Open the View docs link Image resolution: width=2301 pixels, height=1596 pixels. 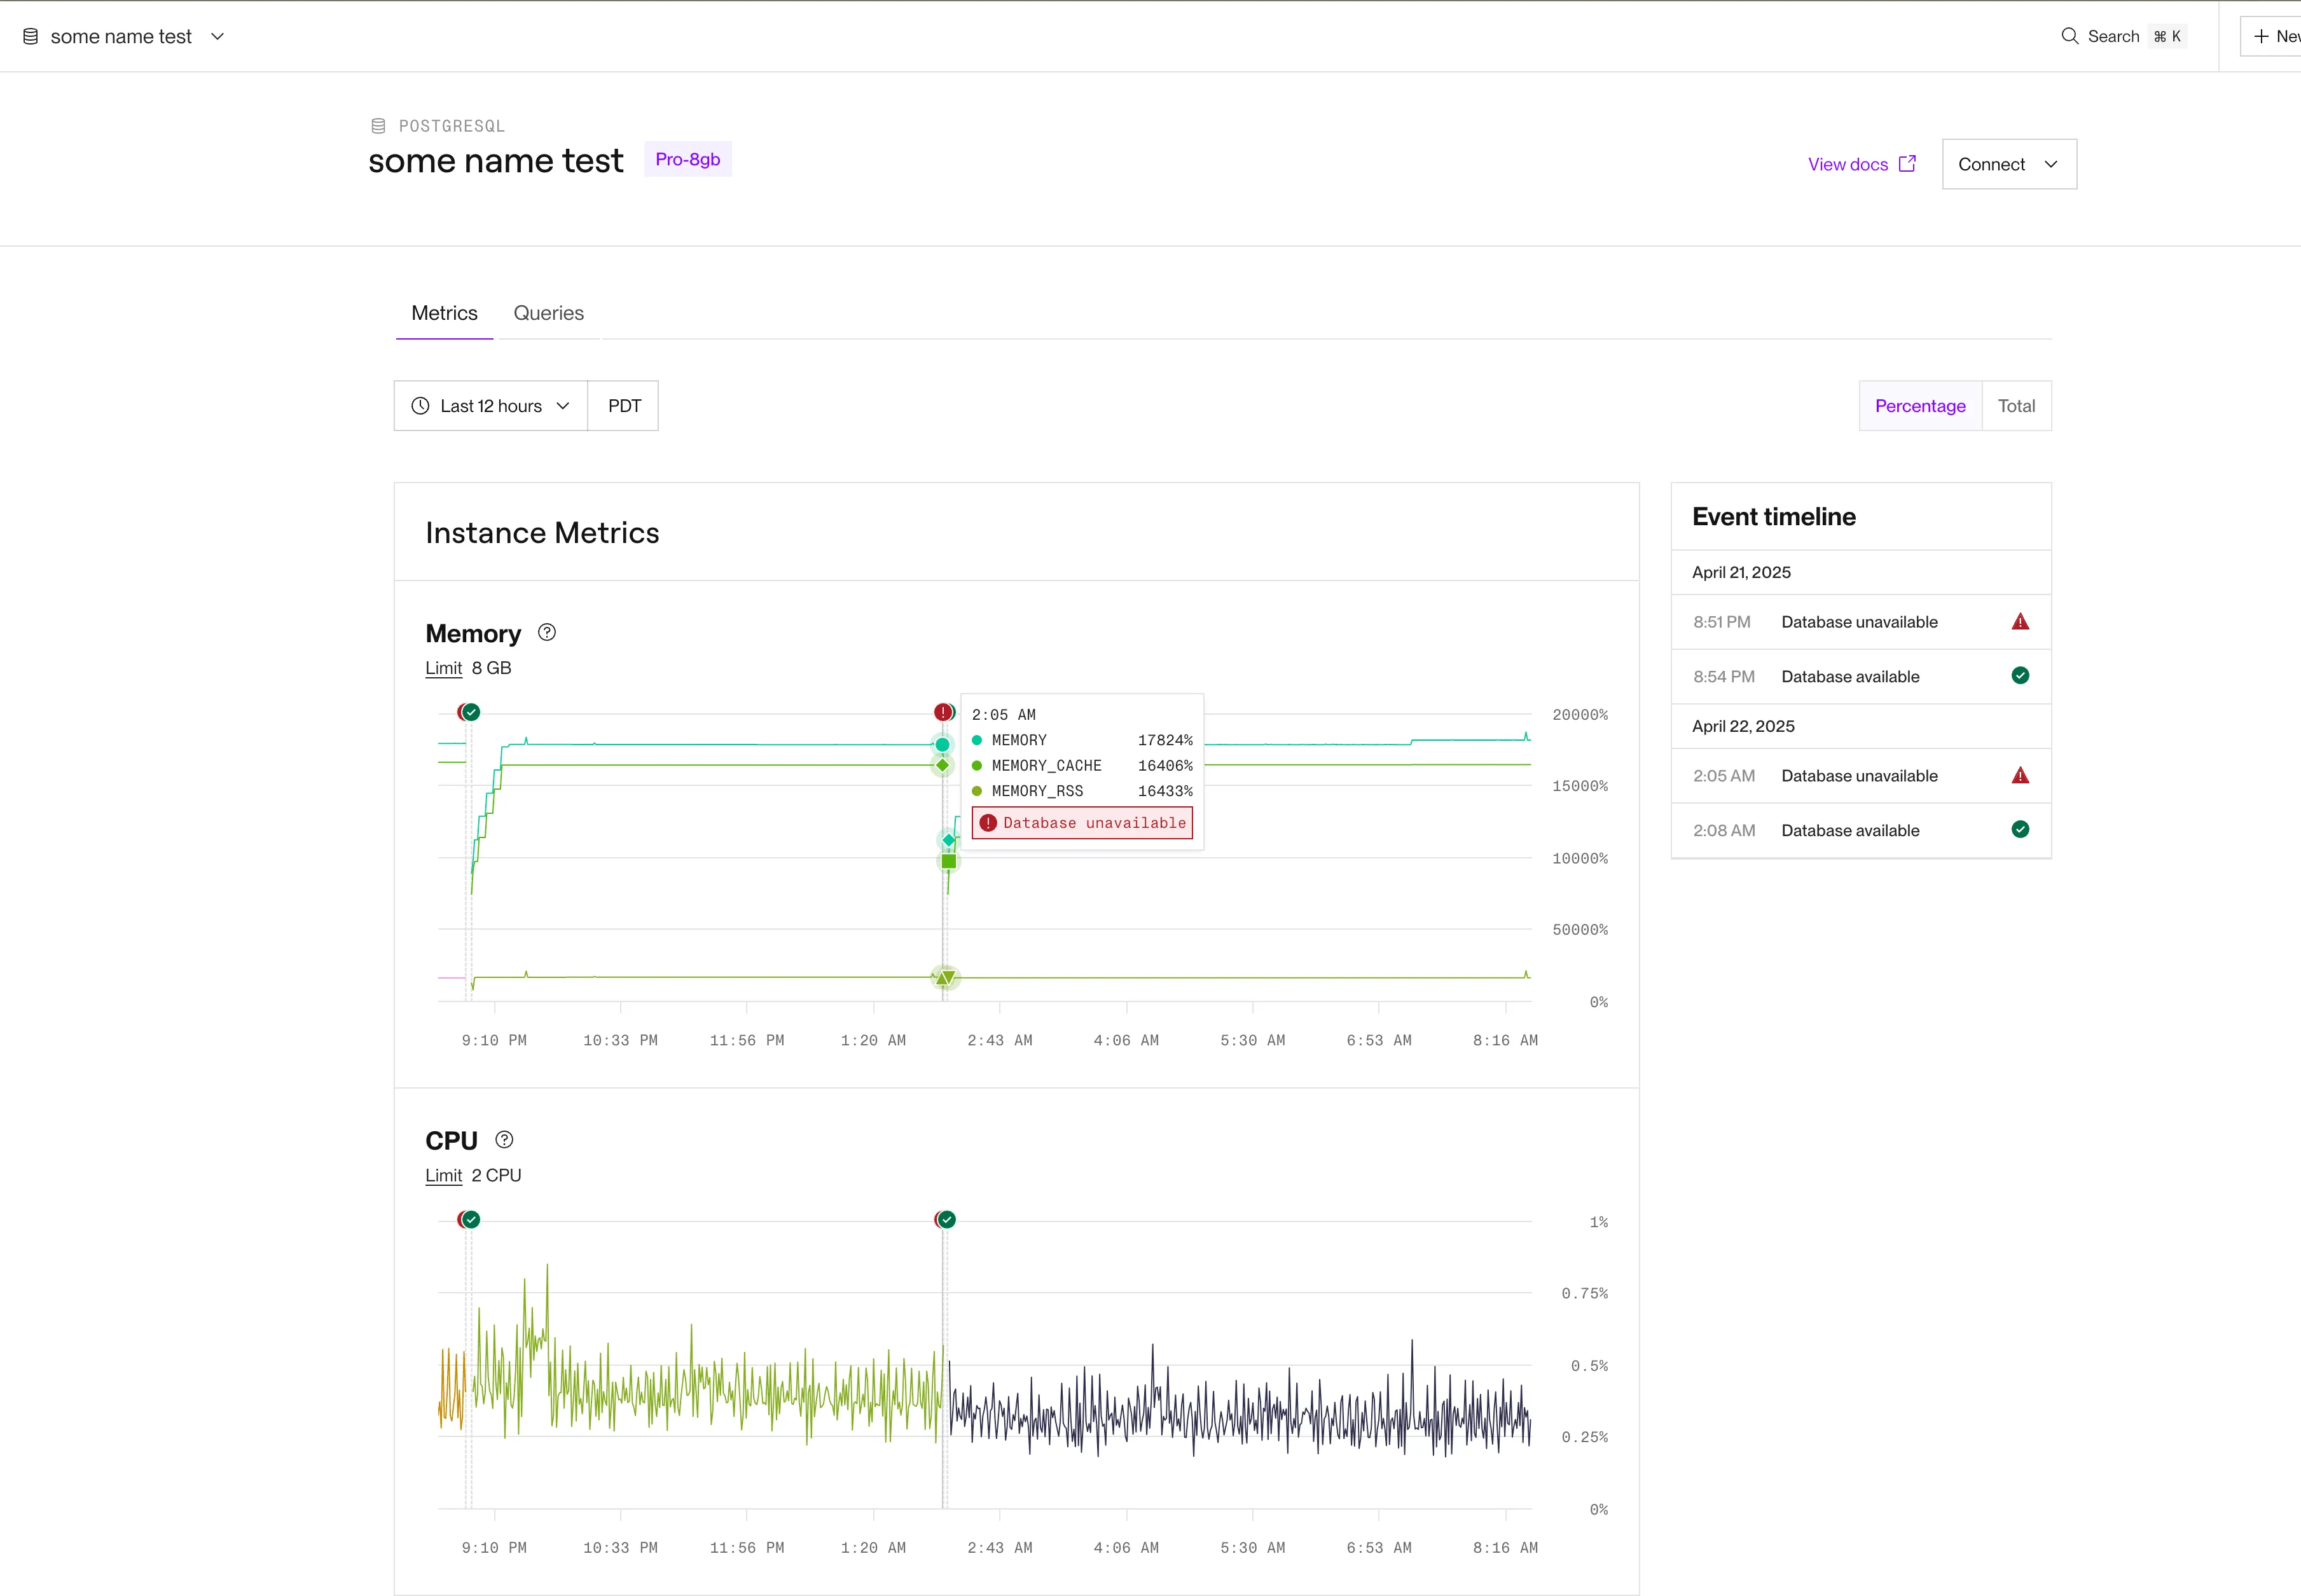point(1847,164)
